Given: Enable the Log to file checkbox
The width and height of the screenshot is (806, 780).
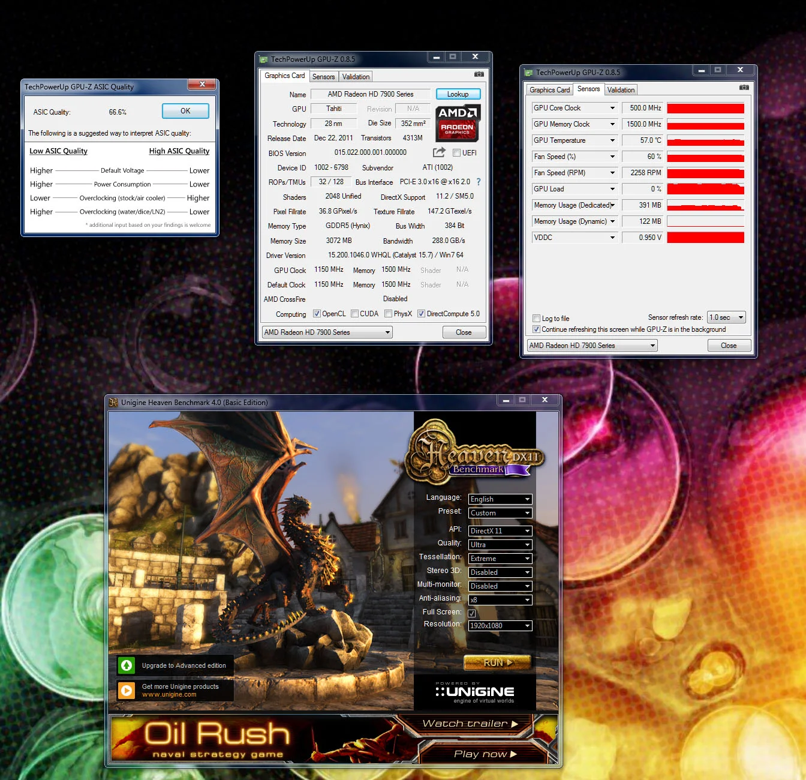Looking at the screenshot, I should 536,319.
